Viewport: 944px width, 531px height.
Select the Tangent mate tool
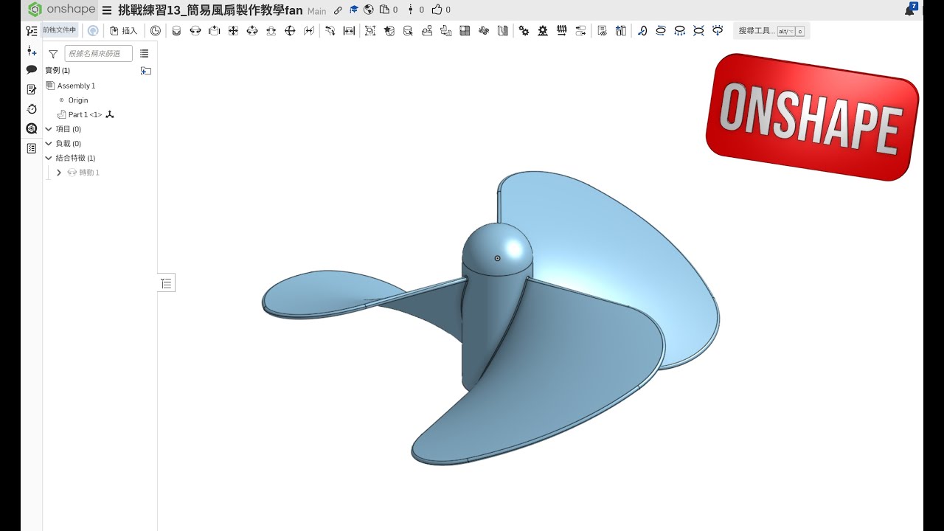330,31
